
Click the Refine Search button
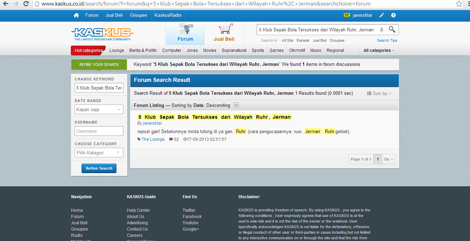coord(99,168)
